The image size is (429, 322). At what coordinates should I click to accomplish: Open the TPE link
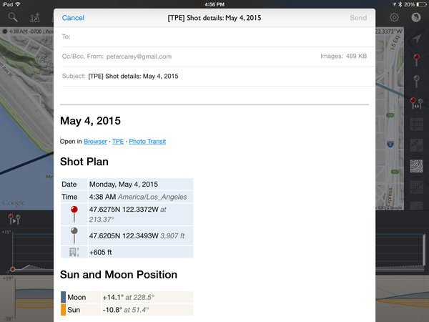(x=118, y=142)
